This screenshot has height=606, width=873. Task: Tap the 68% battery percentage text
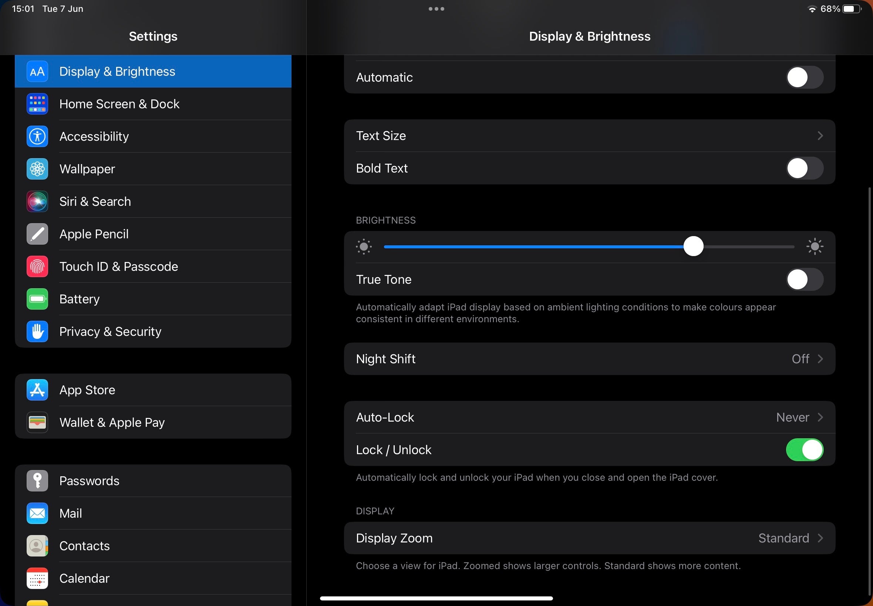tap(830, 9)
